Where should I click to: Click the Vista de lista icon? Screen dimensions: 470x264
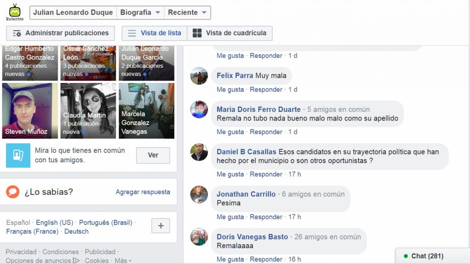pos(132,33)
